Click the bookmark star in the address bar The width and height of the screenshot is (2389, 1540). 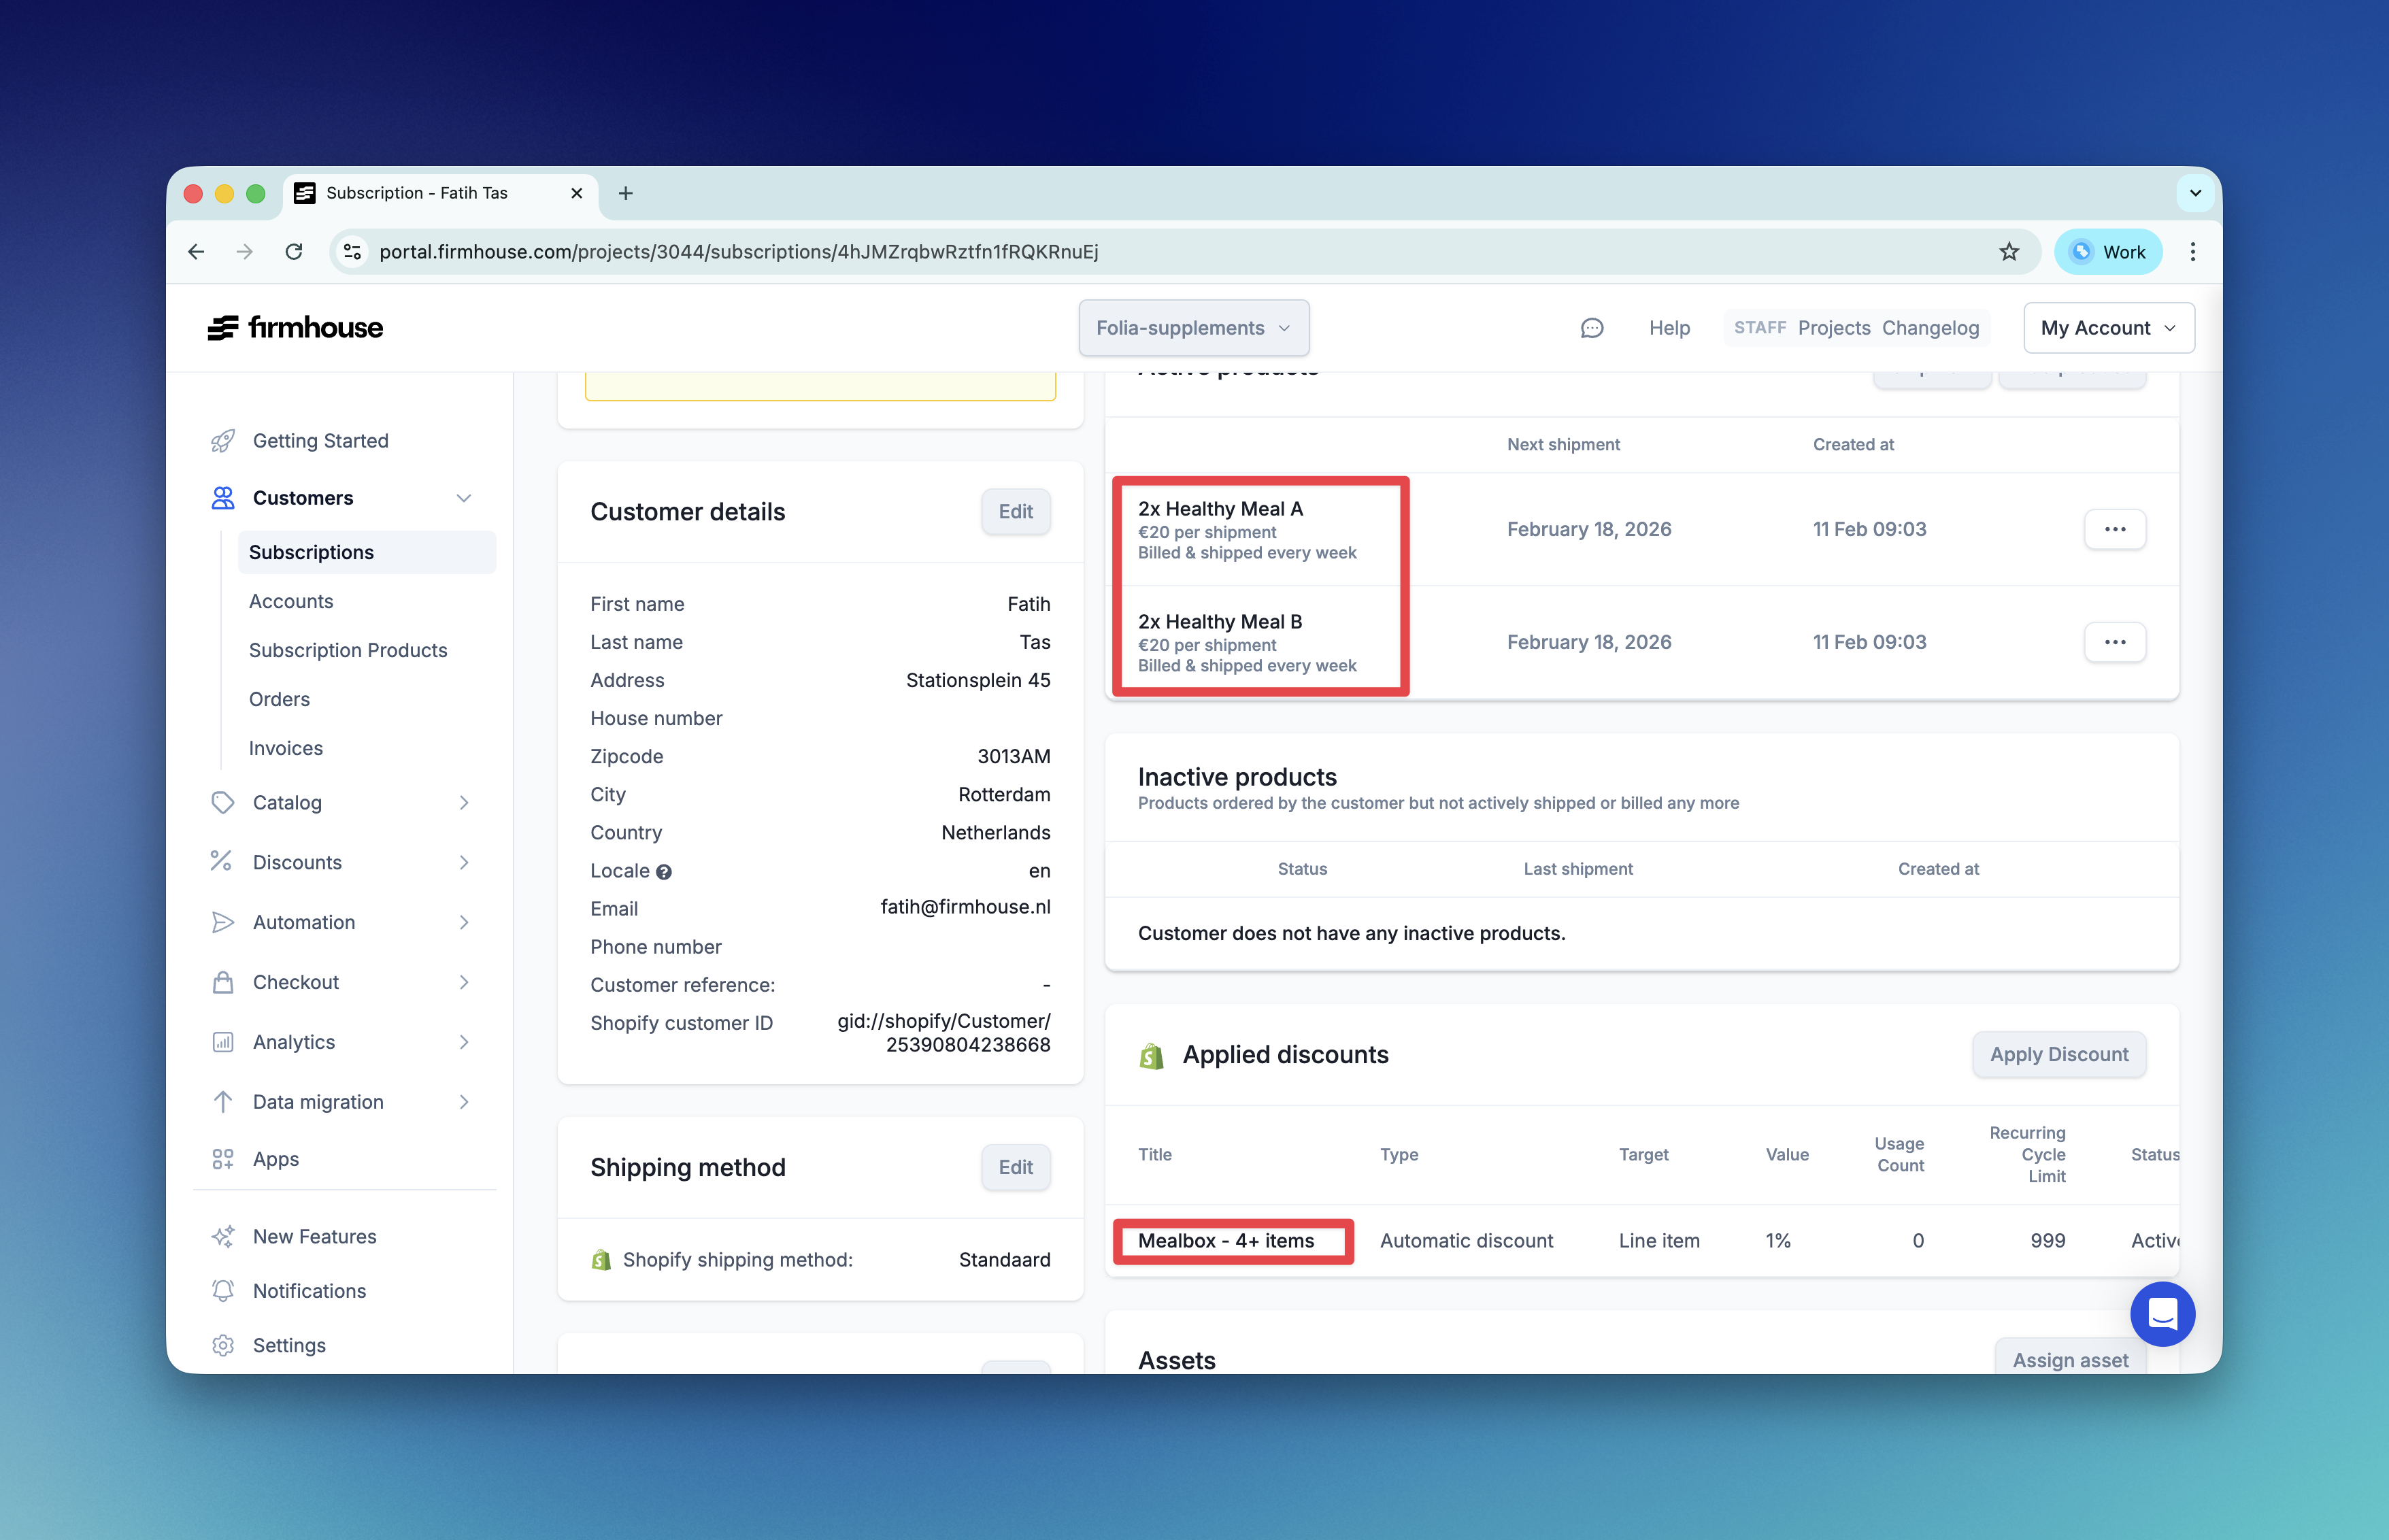pyautogui.click(x=2009, y=251)
